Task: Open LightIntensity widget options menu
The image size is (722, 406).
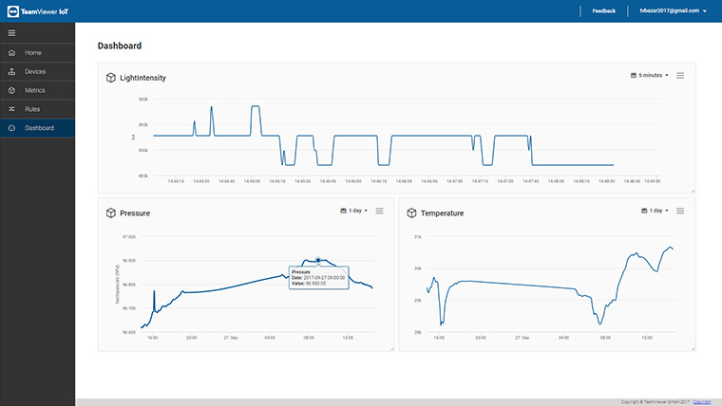Action: point(680,75)
